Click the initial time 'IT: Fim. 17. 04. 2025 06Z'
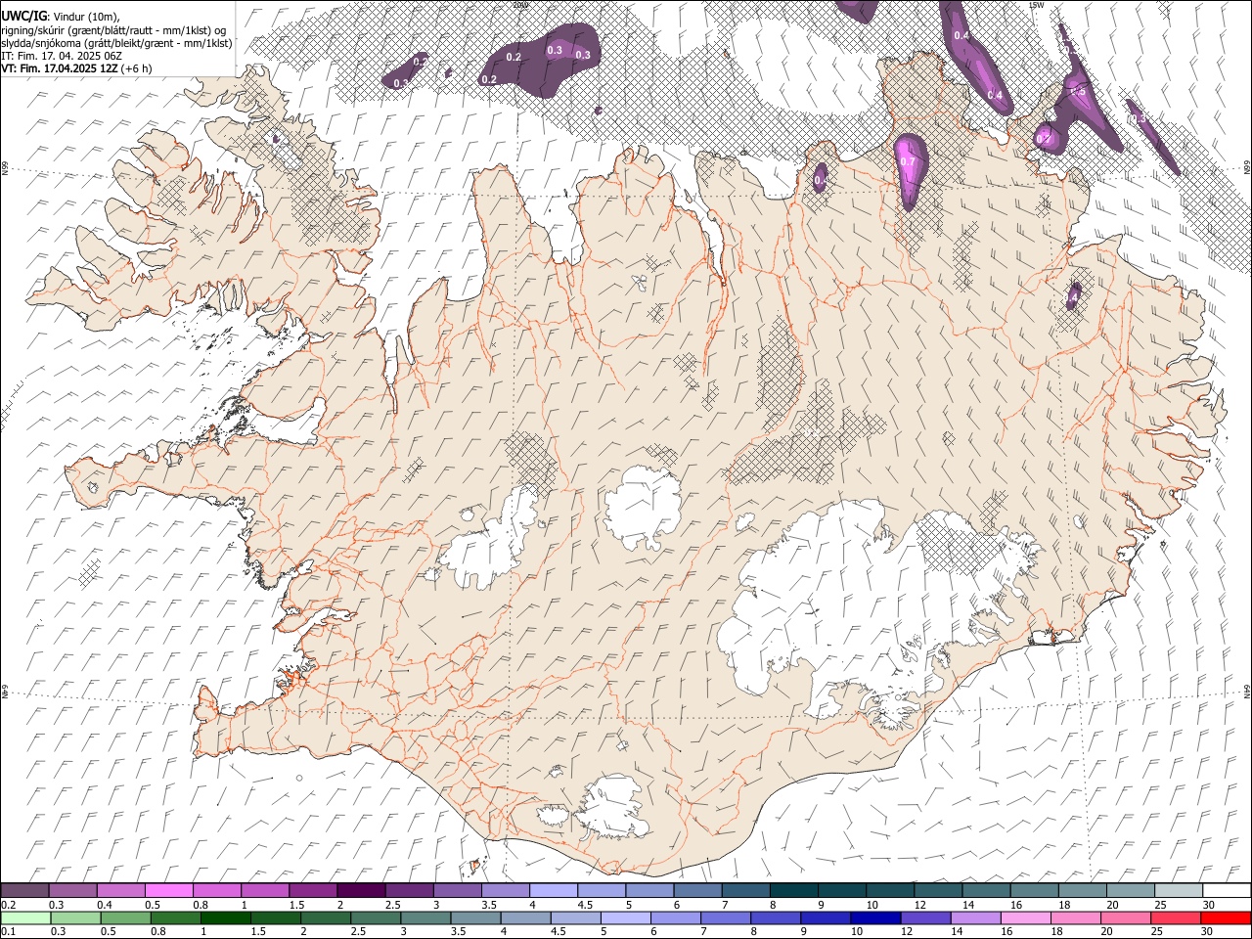The image size is (1252, 939). click(63, 57)
